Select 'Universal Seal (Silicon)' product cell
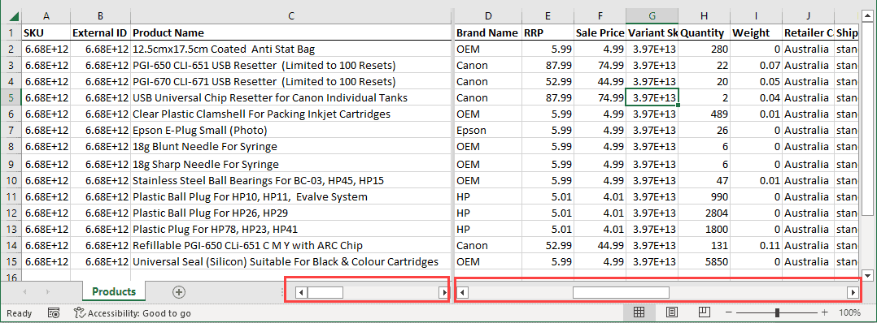 (x=291, y=261)
